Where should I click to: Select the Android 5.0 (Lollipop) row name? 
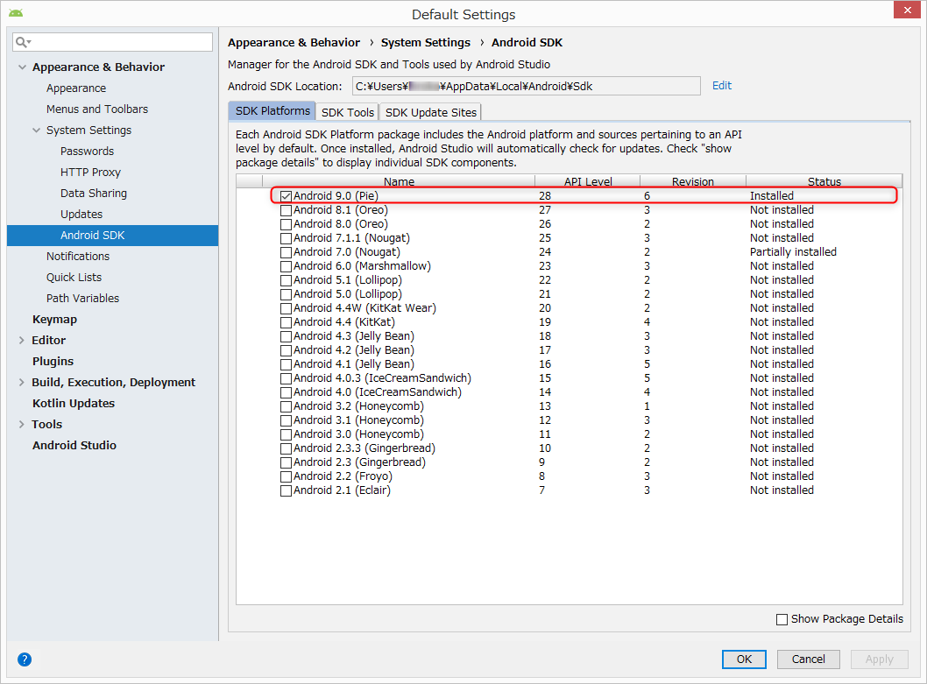click(348, 294)
